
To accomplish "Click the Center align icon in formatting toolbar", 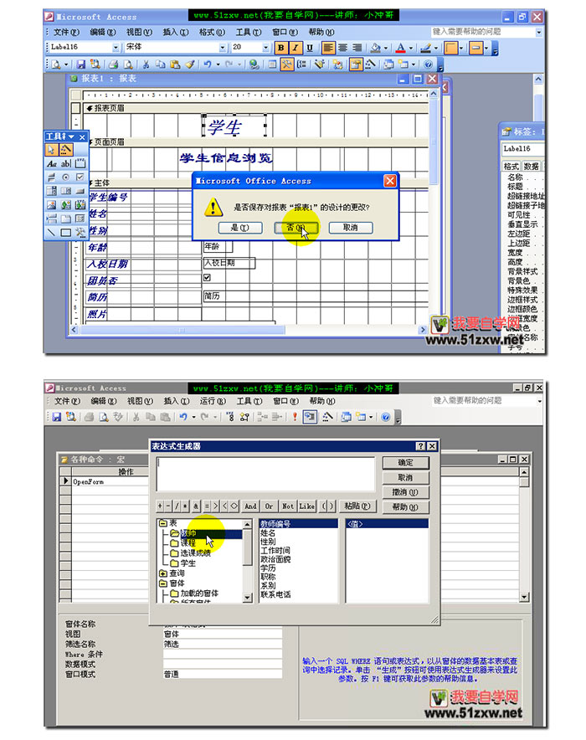I will pyautogui.click(x=342, y=48).
